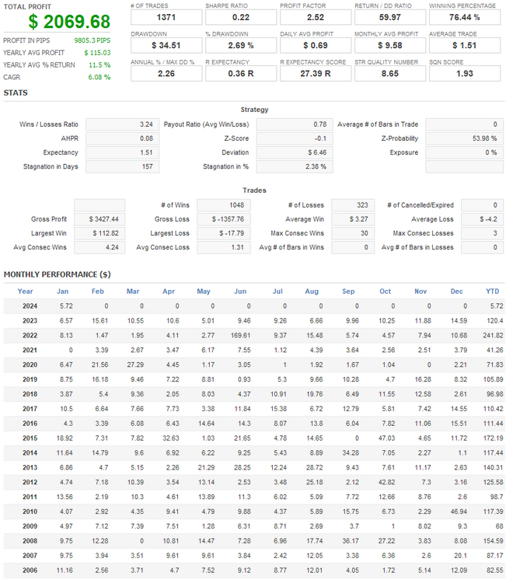Click the Stagnation in % field 2.38 %
Screen dimensions: 513x583
tap(295, 166)
